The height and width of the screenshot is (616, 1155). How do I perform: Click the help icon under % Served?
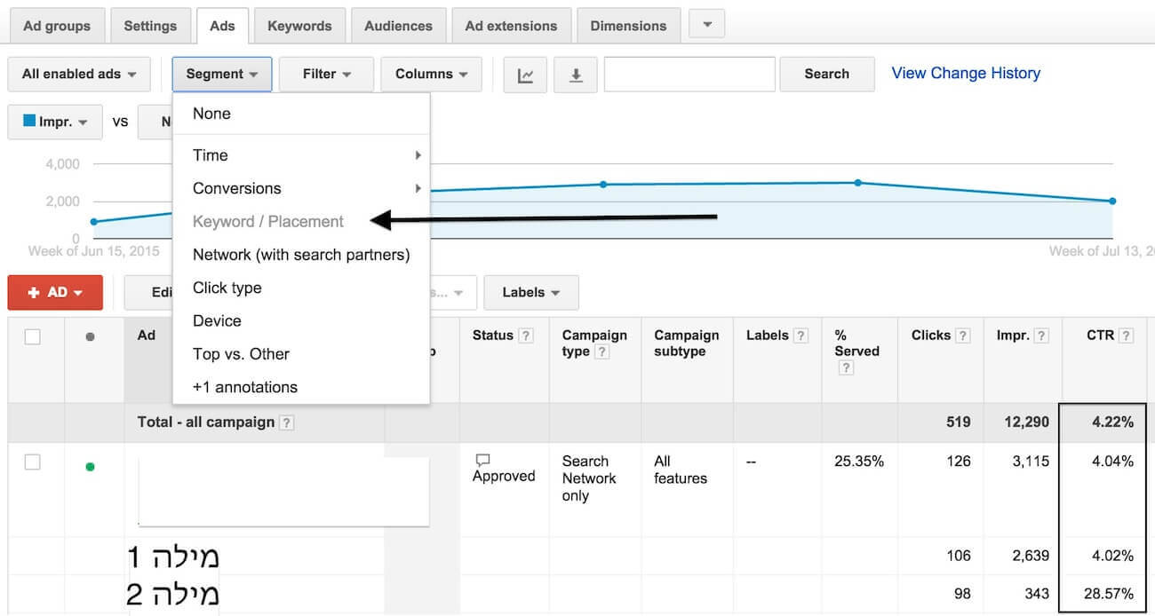(846, 368)
